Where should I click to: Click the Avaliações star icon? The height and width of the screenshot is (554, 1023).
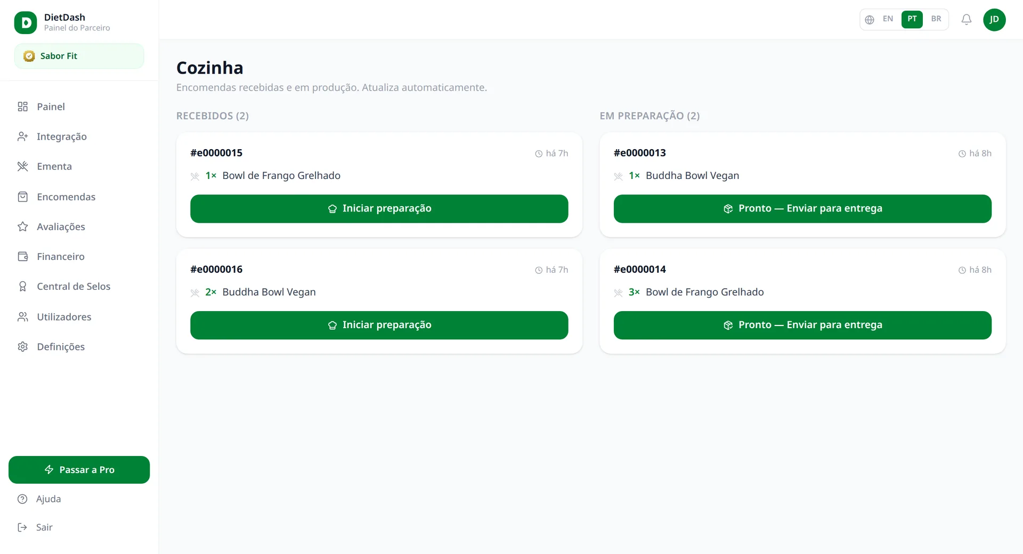click(22, 227)
